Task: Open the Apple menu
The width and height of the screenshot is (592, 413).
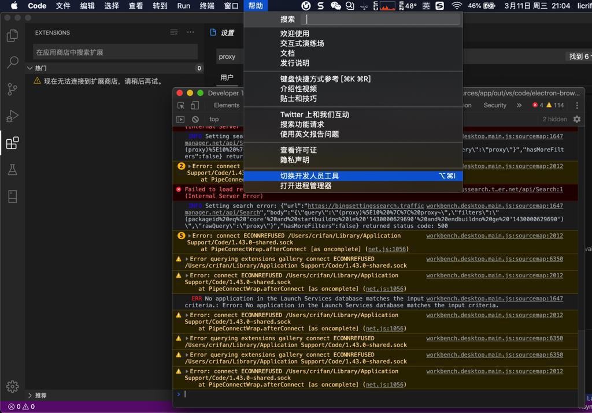Action: (x=14, y=6)
